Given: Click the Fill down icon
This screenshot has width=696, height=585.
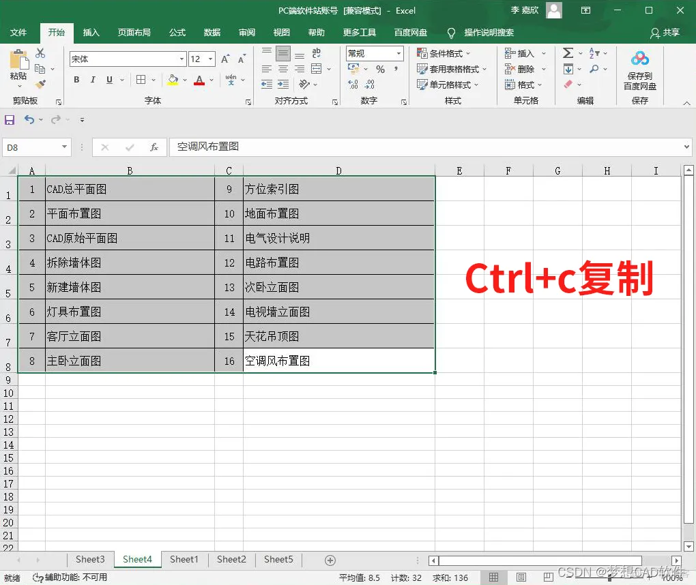Looking at the screenshot, I should 568,69.
